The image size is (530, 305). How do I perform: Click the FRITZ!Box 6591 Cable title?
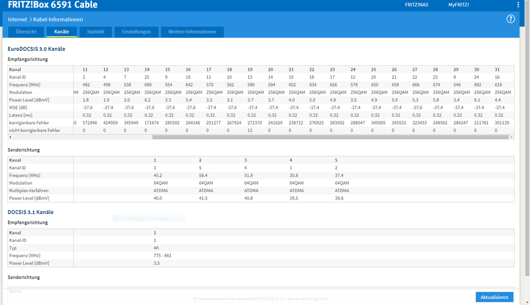click(53, 5)
